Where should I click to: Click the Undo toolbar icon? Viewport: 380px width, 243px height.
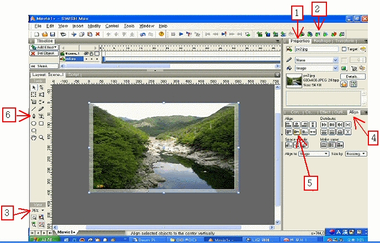click(x=142, y=34)
